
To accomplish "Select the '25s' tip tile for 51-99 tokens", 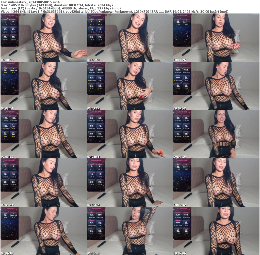I will [13, 37].
